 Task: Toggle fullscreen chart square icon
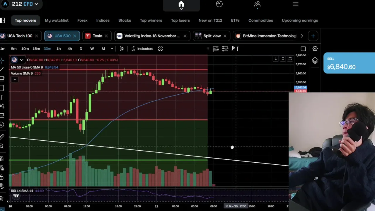(x=303, y=49)
